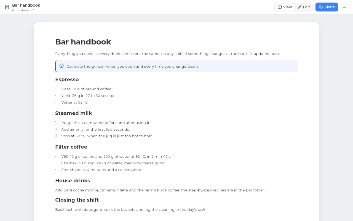Click the 'Closing the shift' section heading
Screen dimensions: 353x221
click(x=77, y=200)
